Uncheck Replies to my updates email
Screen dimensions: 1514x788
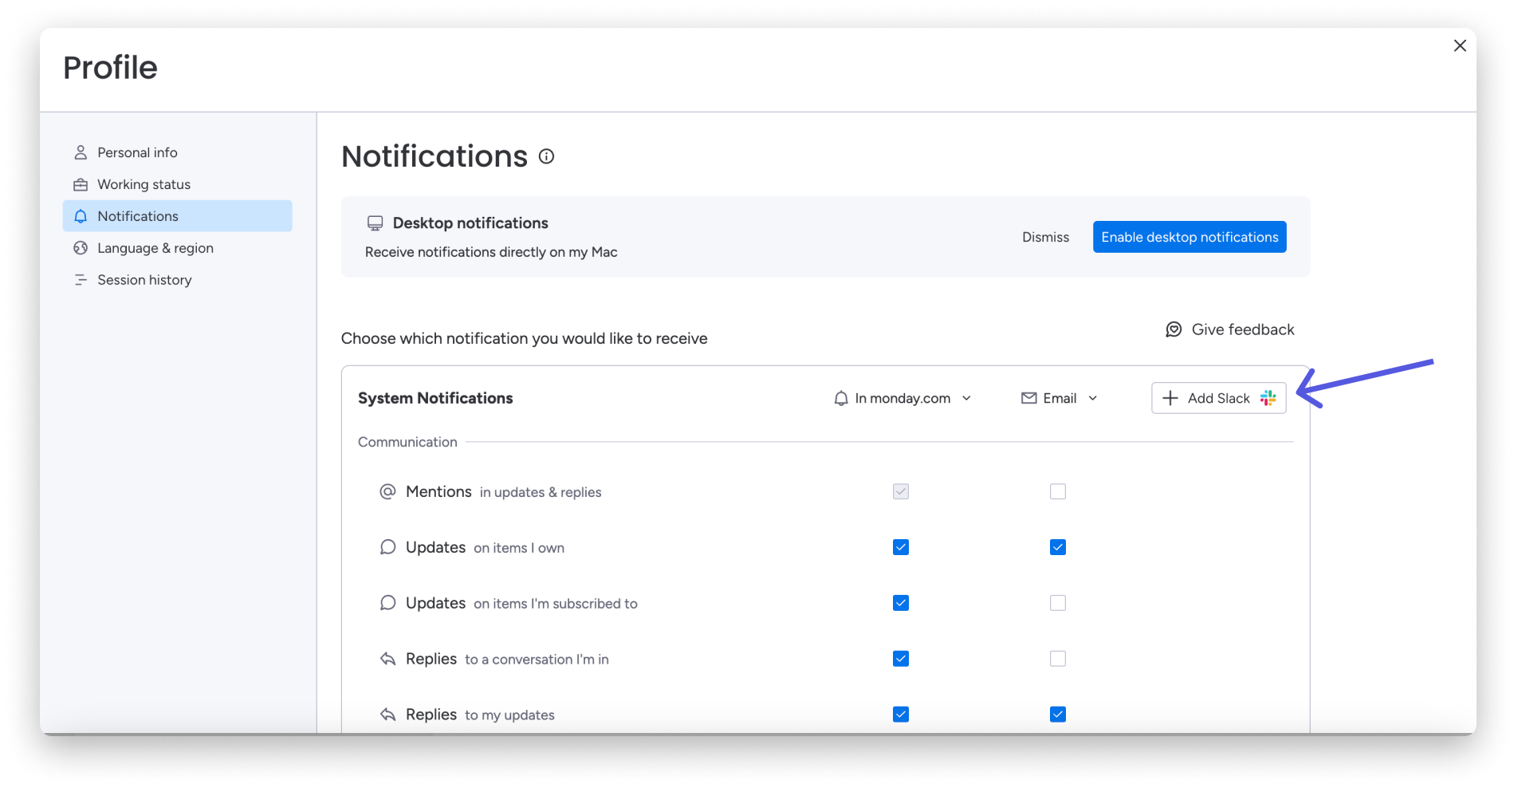click(1058, 715)
